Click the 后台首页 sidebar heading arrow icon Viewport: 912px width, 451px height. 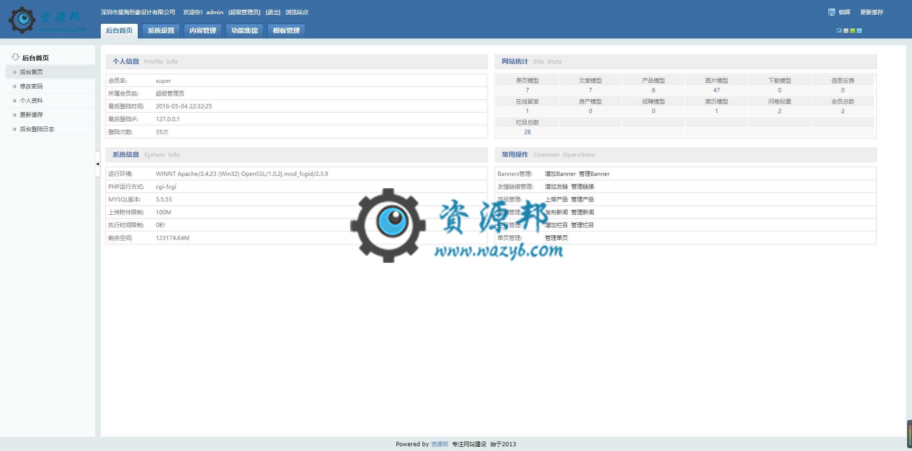coord(15,58)
